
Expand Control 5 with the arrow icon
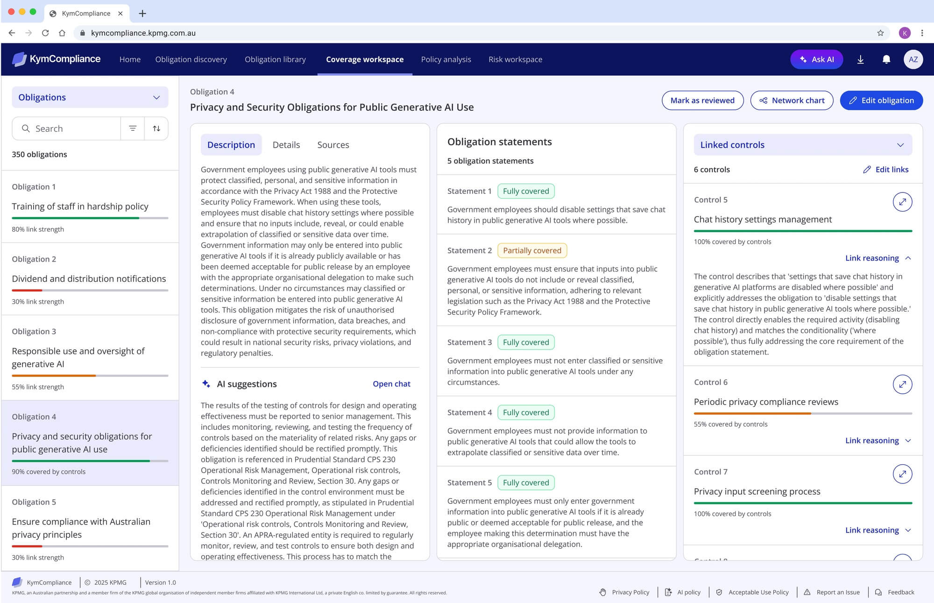click(902, 202)
